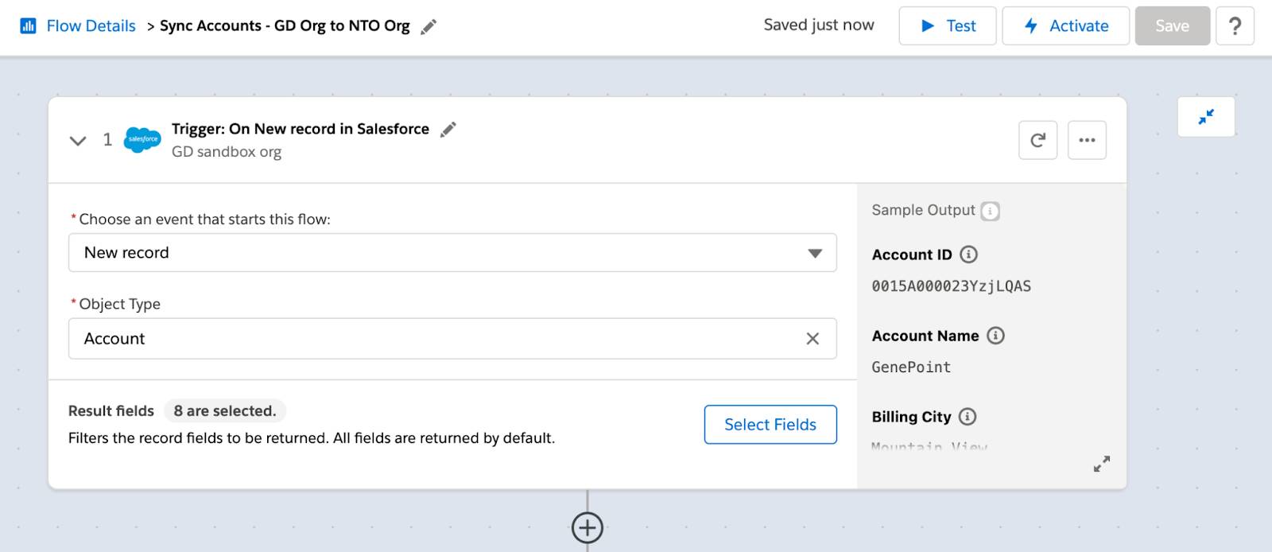This screenshot has width=1272, height=552.
Task: Select the Account ID value 0015A000023YzjLQAS
Action: tap(951, 286)
